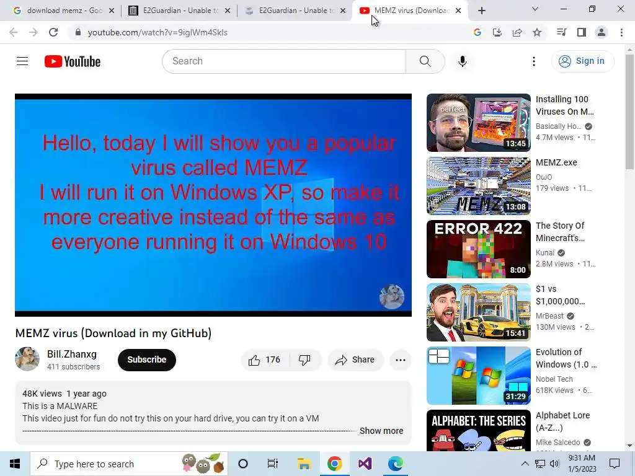Close the 'download memz' tab
The image size is (635, 476).
tap(112, 11)
